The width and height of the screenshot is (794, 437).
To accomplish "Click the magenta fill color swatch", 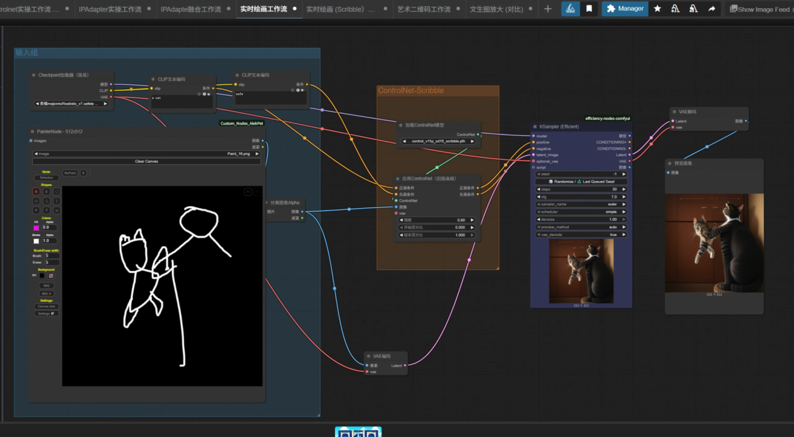I will (36, 228).
